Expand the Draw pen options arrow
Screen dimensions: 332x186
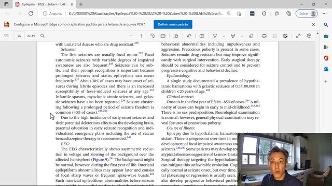[x=224, y=36]
